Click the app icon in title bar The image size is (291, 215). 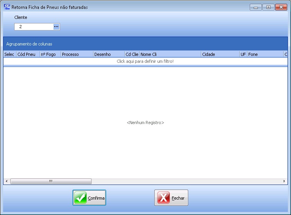[7, 7]
